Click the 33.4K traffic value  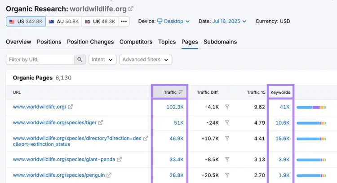click(x=177, y=160)
